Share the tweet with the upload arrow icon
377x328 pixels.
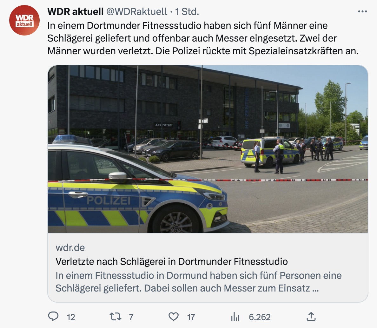click(311, 317)
